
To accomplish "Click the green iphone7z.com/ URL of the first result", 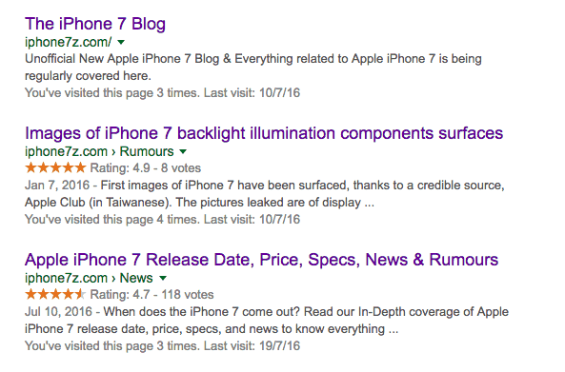I will click(x=69, y=42).
